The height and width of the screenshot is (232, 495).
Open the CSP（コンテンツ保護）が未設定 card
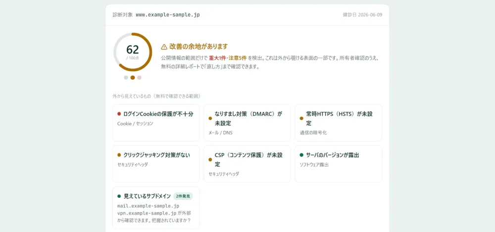click(247, 164)
